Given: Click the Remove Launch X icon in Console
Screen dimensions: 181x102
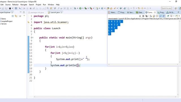Looking at the screenshot, I should point(143,16).
